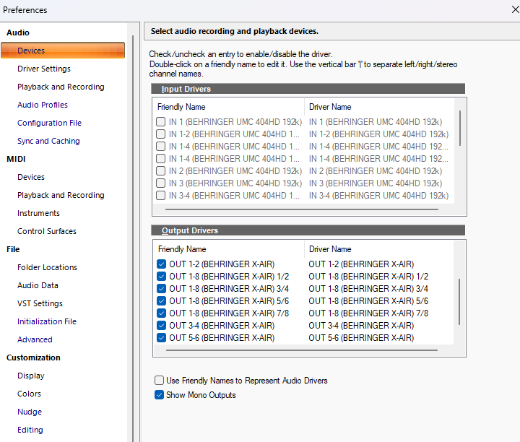
Task: Open Instruments settings
Action: point(38,213)
